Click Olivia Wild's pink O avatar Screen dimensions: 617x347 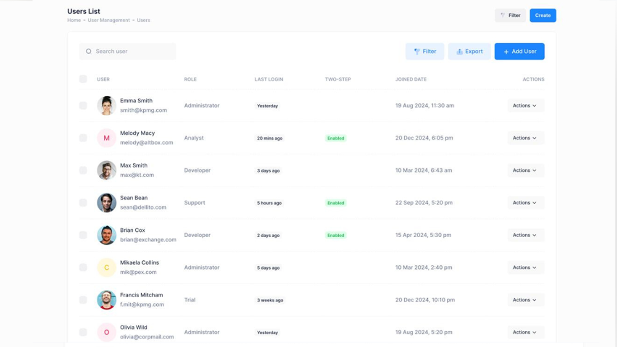tap(107, 332)
